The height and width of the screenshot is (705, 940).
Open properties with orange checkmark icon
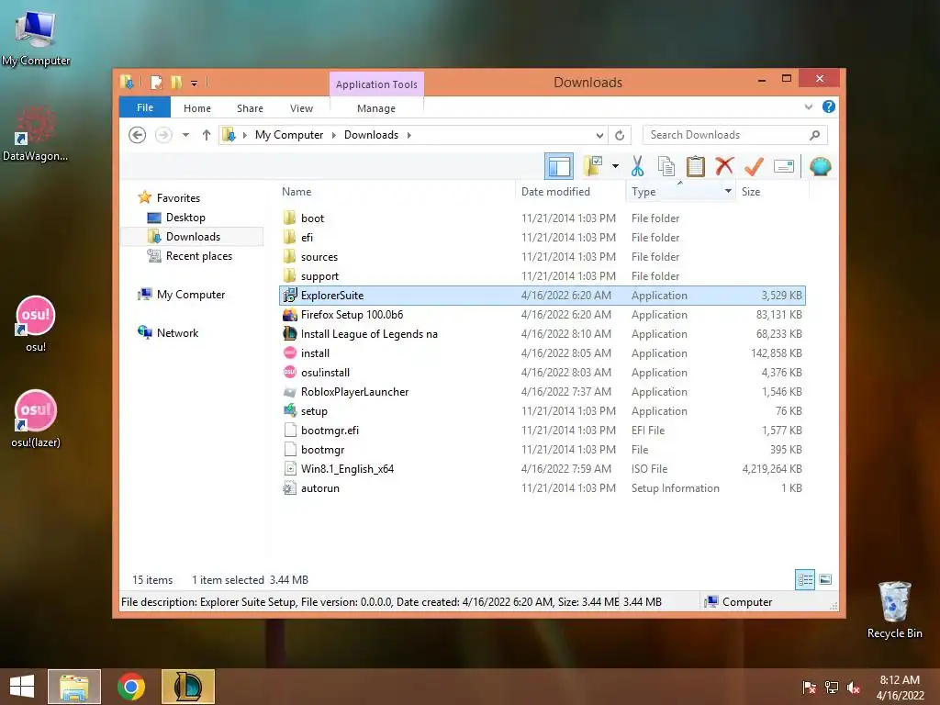pos(754,166)
